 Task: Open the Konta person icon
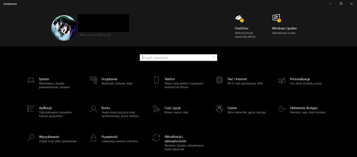pos(94,109)
